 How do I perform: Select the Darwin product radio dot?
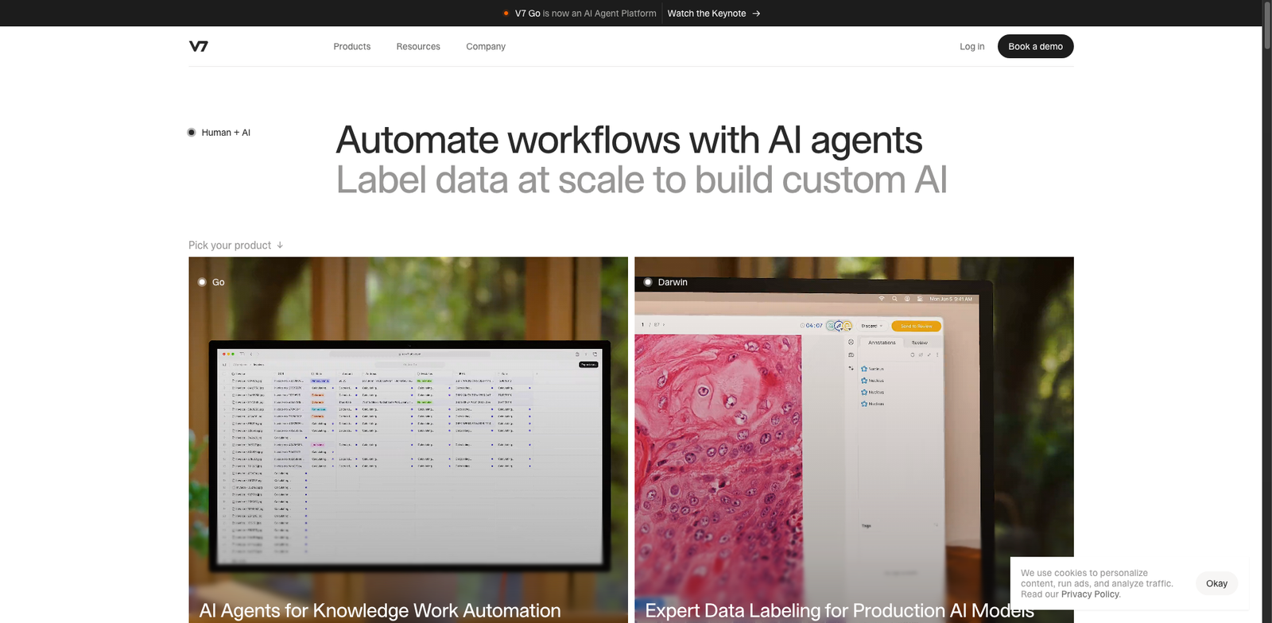(x=648, y=282)
